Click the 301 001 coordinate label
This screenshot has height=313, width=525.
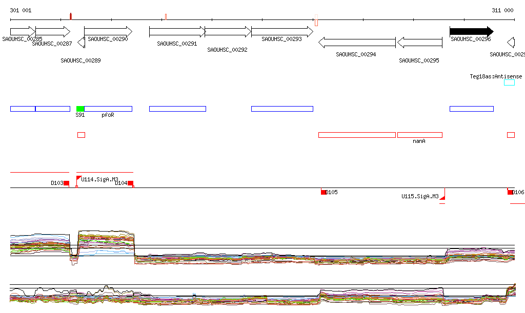[21, 10]
